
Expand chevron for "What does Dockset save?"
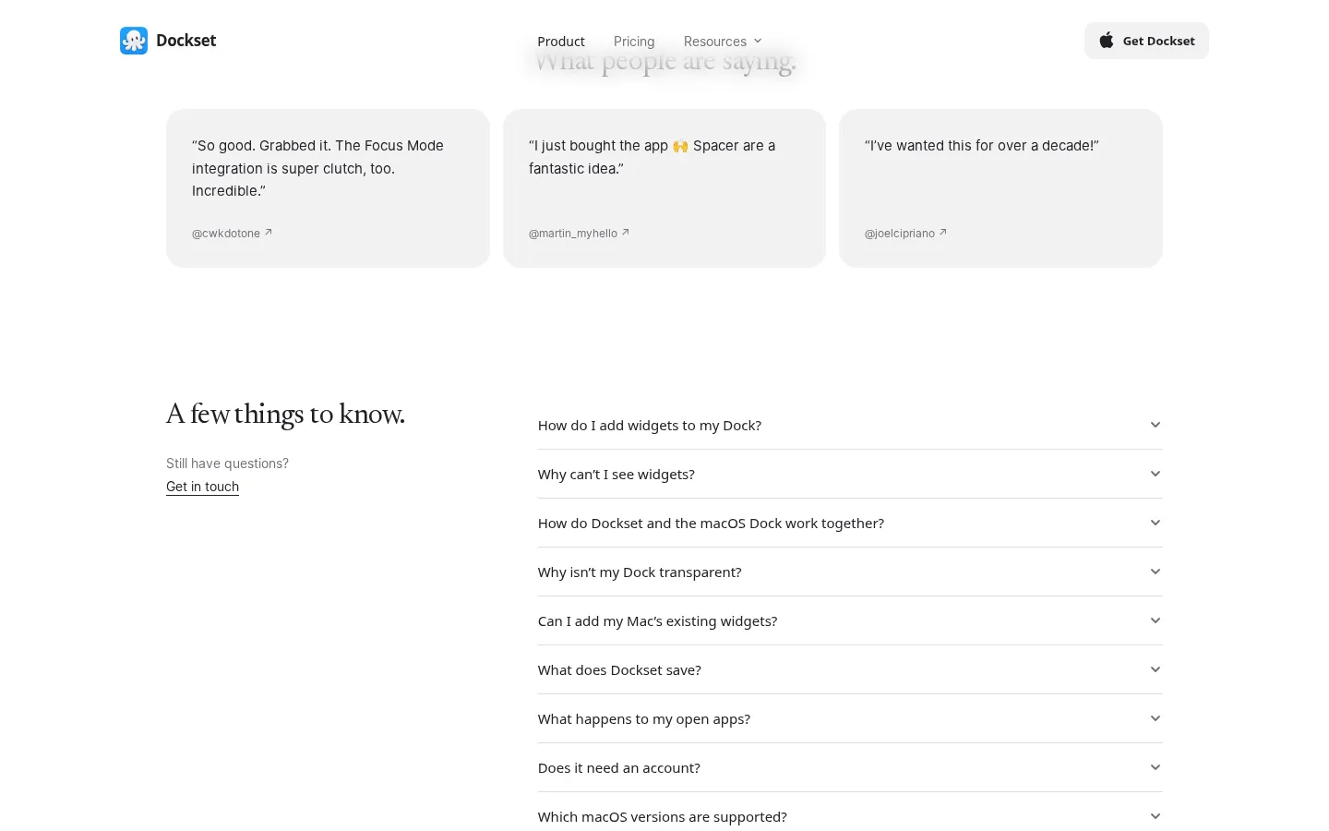click(1155, 669)
